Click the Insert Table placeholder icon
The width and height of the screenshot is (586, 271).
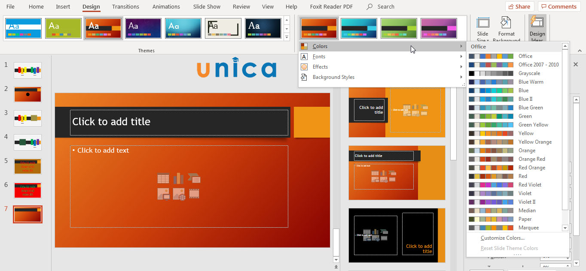tap(163, 178)
